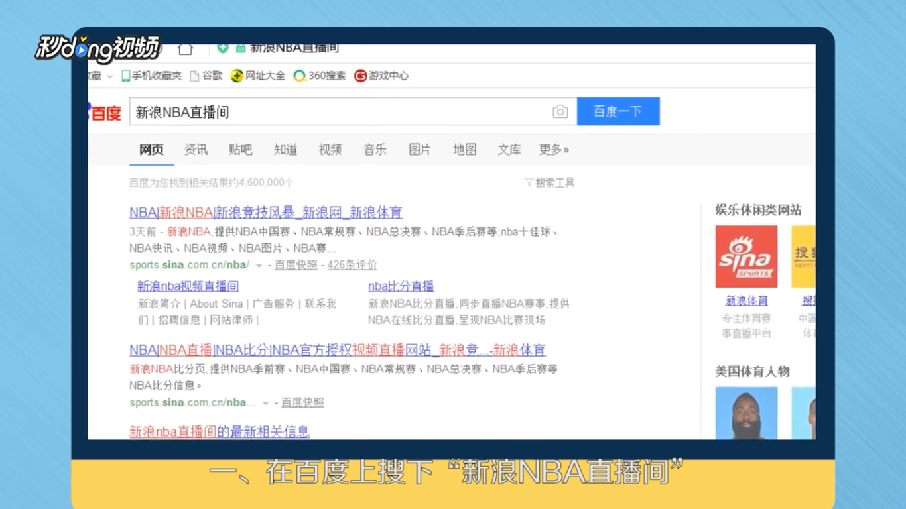Image resolution: width=906 pixels, height=509 pixels.
Task: Click the 新浪NBA直播间 browser tab title
Action: [x=294, y=48]
